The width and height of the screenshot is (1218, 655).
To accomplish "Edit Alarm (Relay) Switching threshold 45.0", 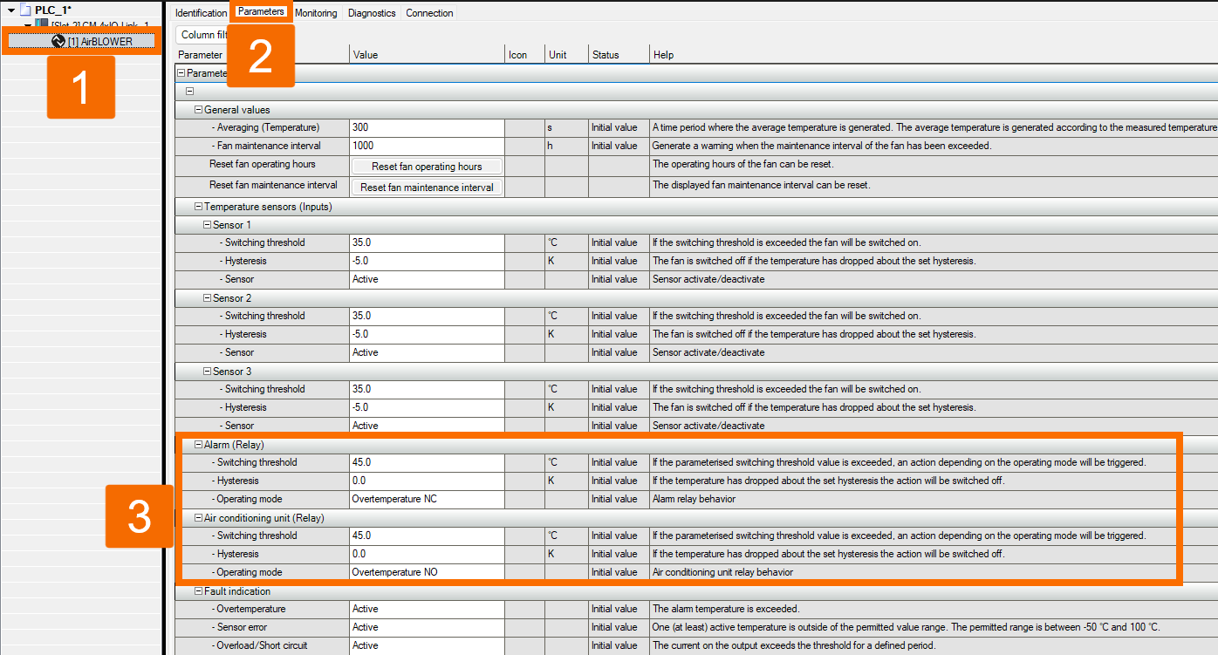I will 427,462.
